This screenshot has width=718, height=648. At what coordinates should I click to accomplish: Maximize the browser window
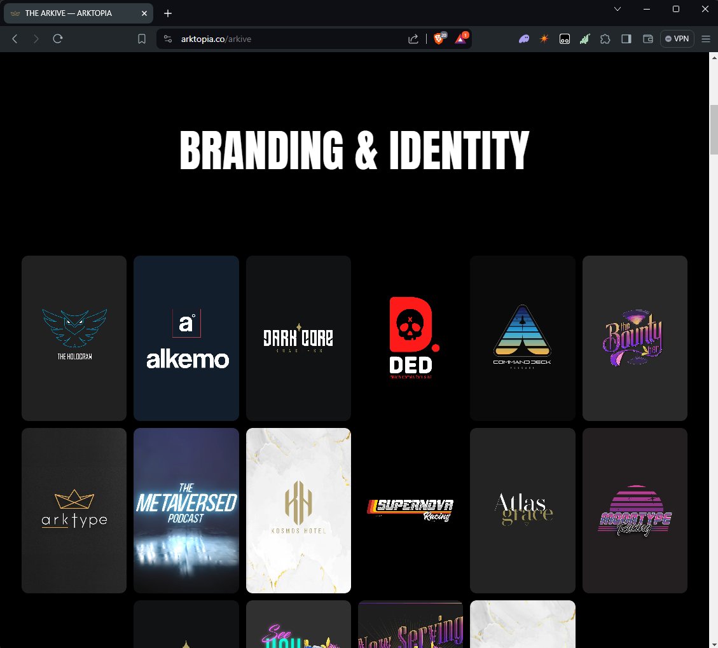[676, 9]
